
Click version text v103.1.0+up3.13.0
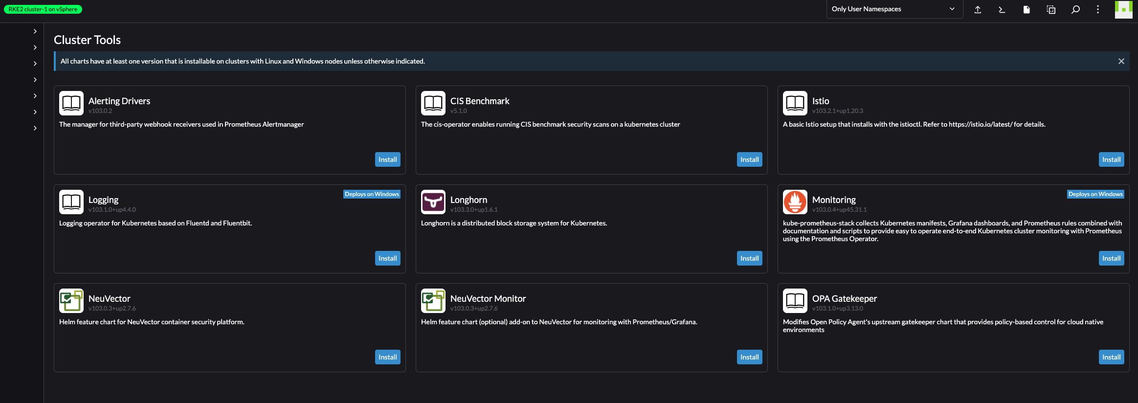point(838,309)
